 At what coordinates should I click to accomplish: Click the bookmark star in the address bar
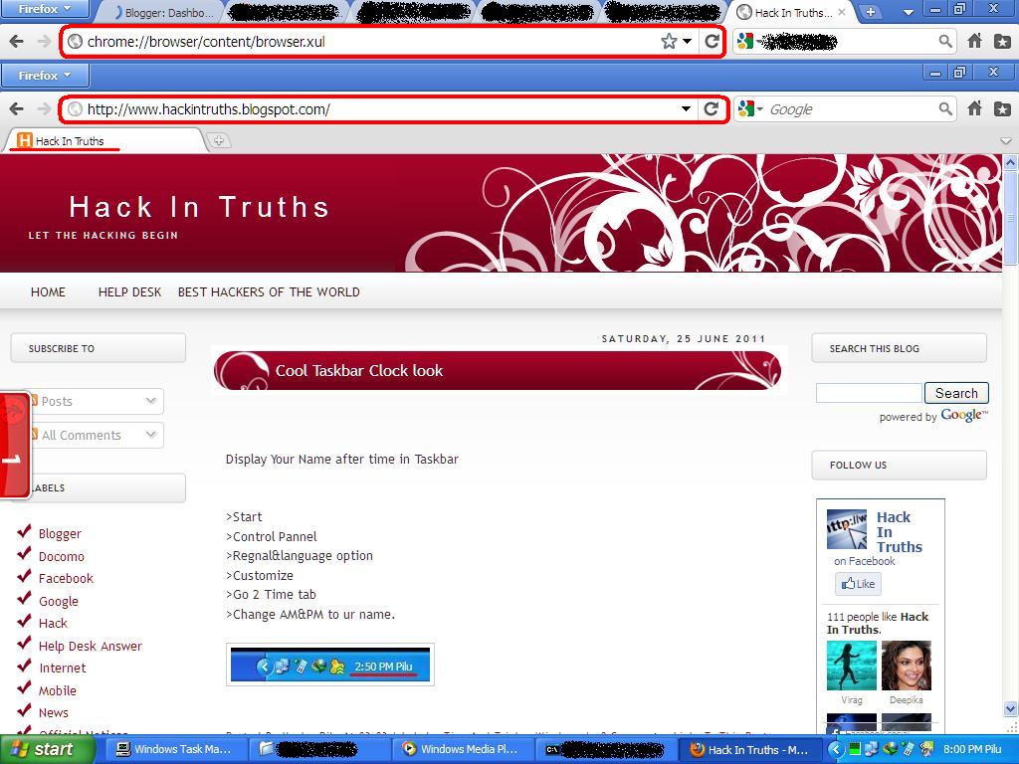(x=669, y=41)
